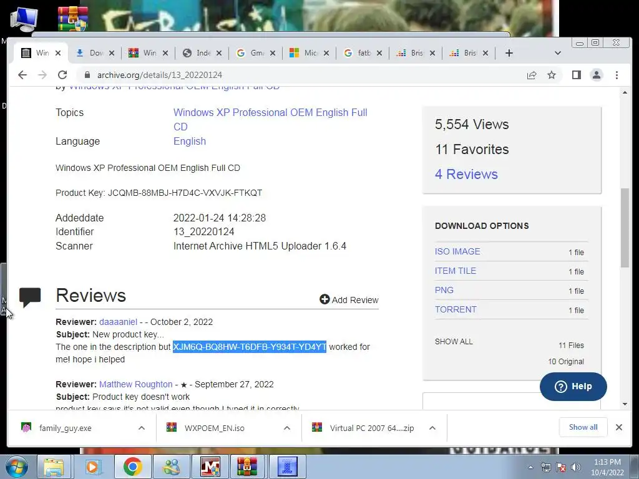This screenshot has height=479, width=639.
Task: Click the page vertical scrollbar thumb
Action: point(625,228)
